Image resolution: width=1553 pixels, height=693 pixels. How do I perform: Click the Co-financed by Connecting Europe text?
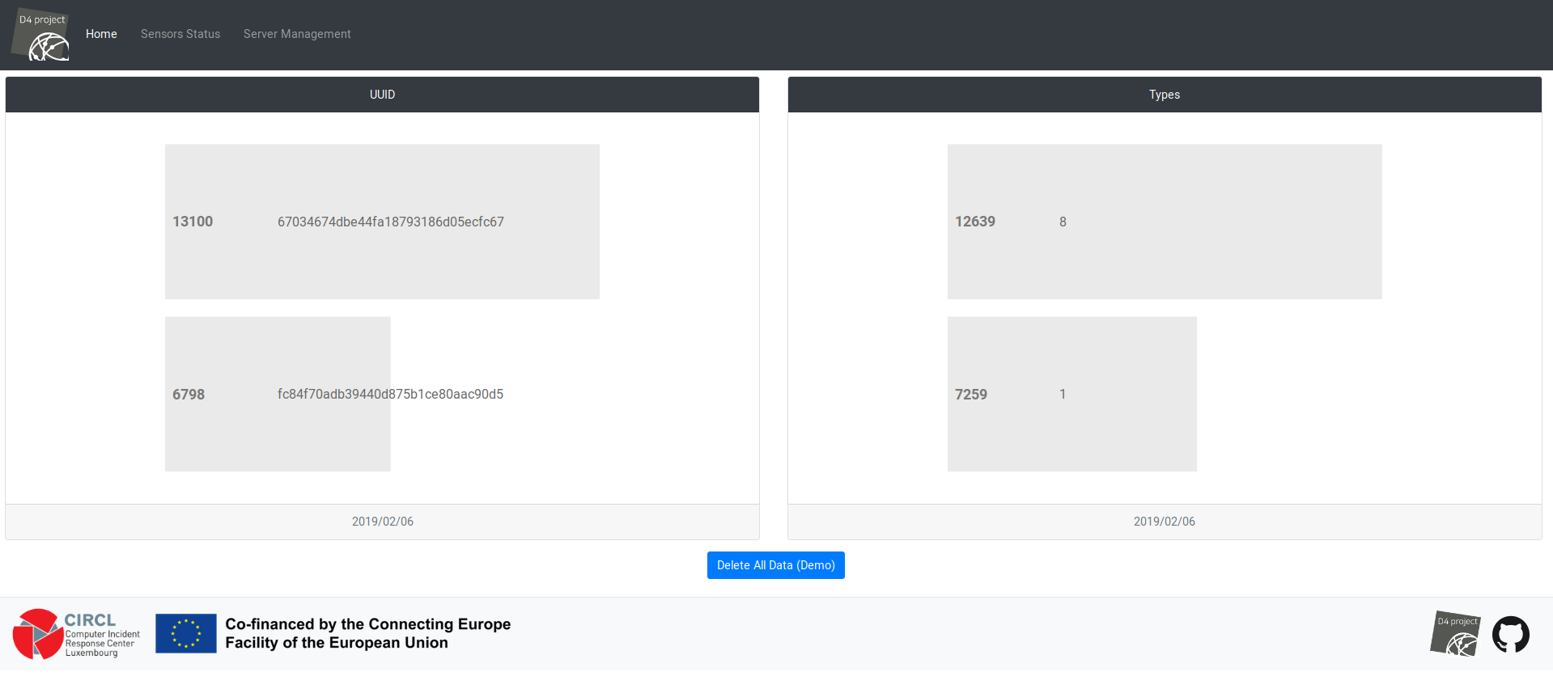click(367, 633)
